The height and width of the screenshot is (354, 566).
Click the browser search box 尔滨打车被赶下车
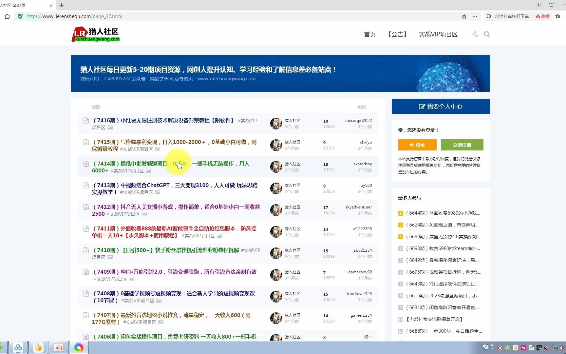(512, 16)
